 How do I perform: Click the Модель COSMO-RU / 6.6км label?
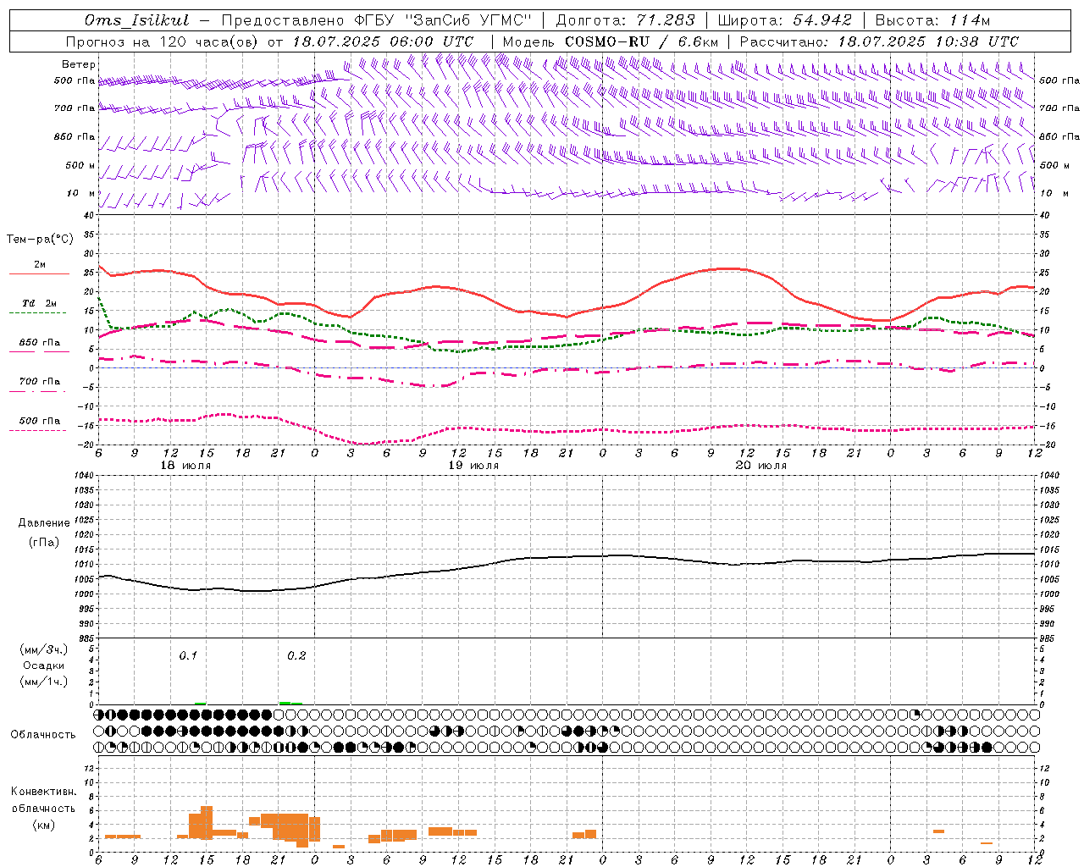610,41
